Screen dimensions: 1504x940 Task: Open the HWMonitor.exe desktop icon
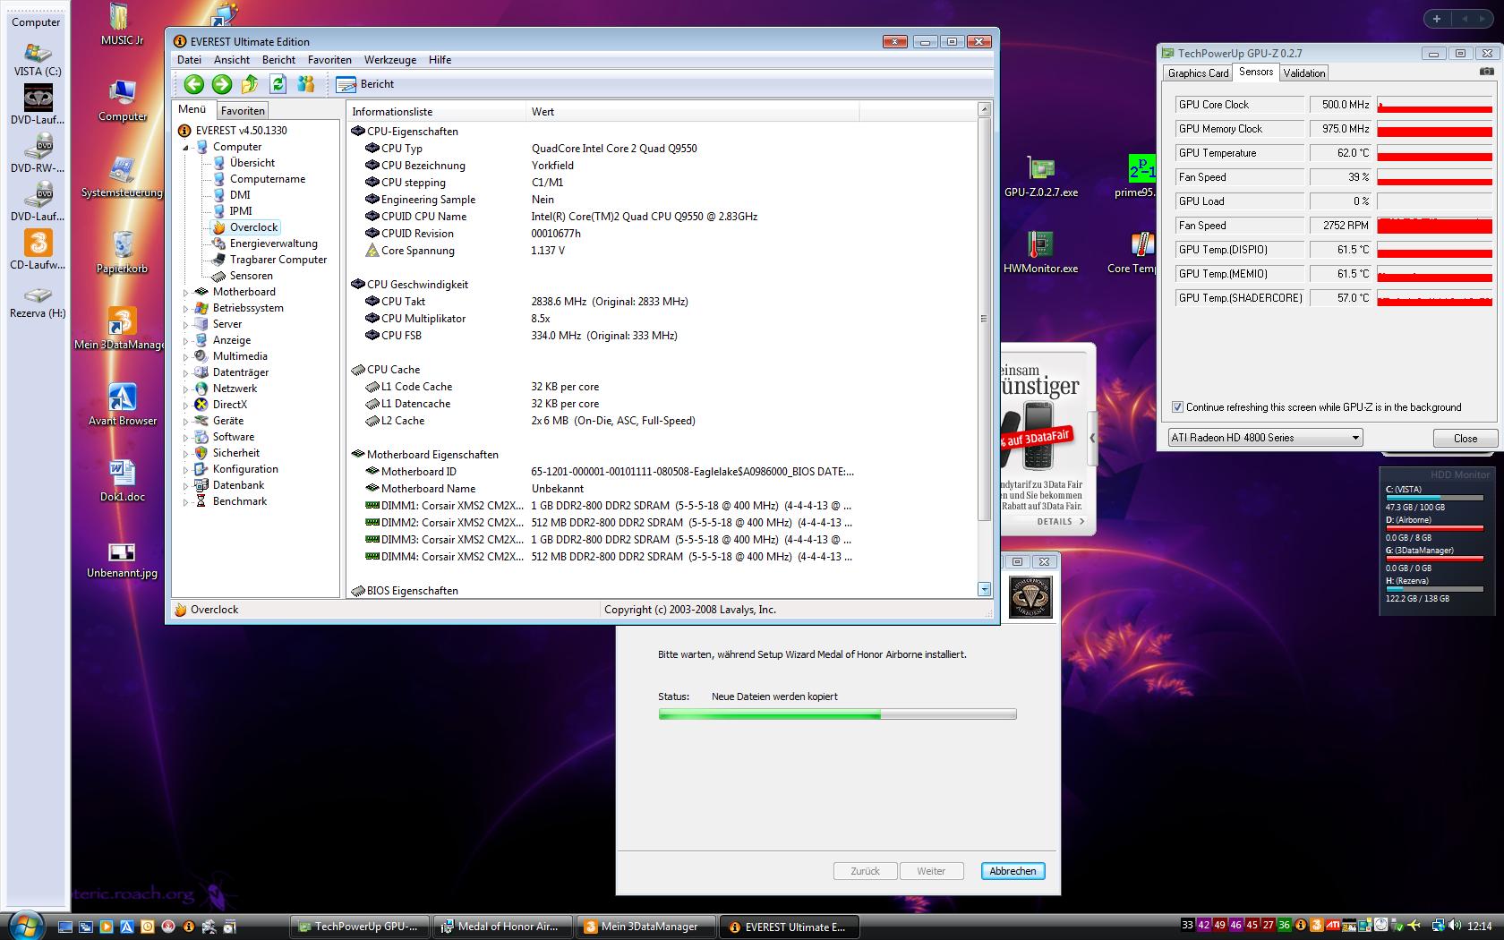pyautogui.click(x=1040, y=252)
